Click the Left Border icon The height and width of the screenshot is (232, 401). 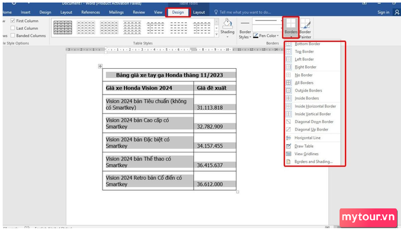(289, 59)
